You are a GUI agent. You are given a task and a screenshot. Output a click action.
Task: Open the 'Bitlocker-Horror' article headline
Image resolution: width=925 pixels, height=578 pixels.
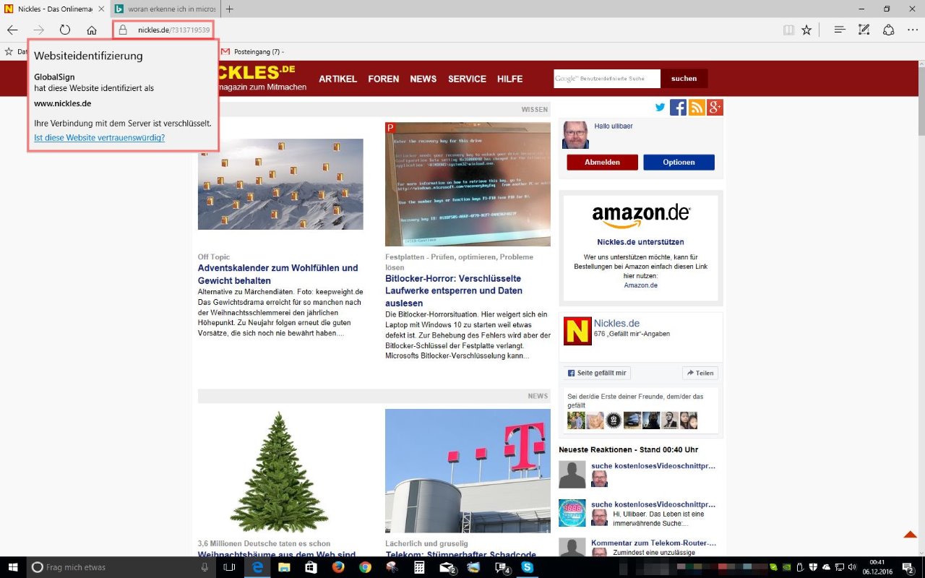pos(454,290)
